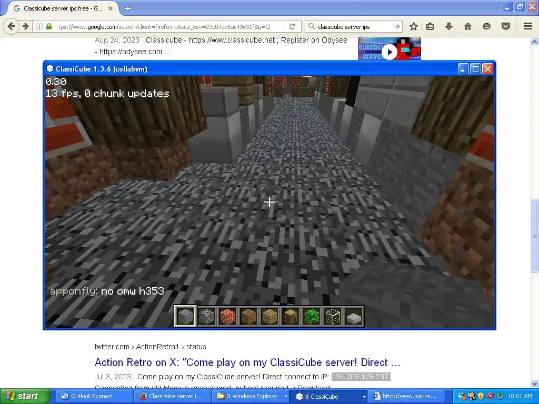Reload the page with the refresh icon
Image resolution: width=539 pixels, height=404 pixels.
click(x=293, y=26)
